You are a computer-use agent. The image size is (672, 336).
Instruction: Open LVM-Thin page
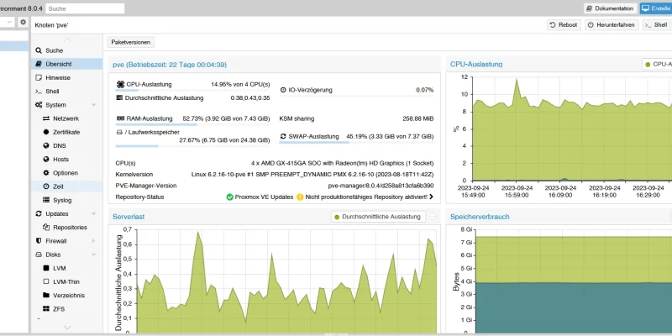67,282
